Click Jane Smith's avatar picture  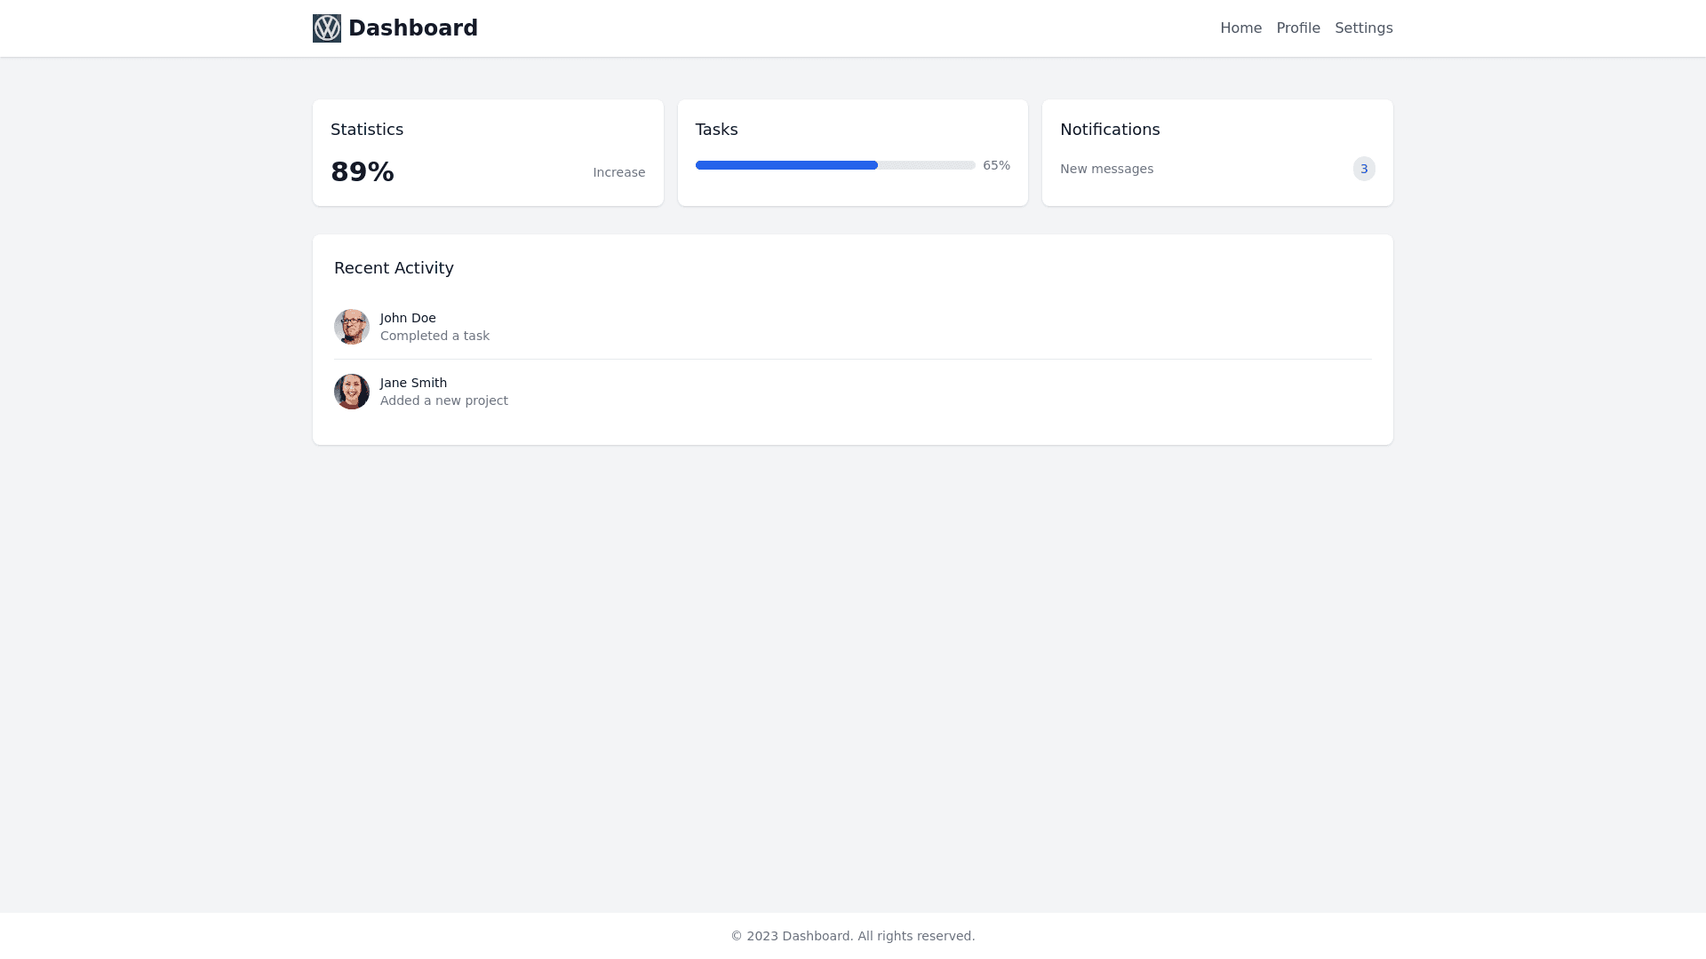coord(352,392)
